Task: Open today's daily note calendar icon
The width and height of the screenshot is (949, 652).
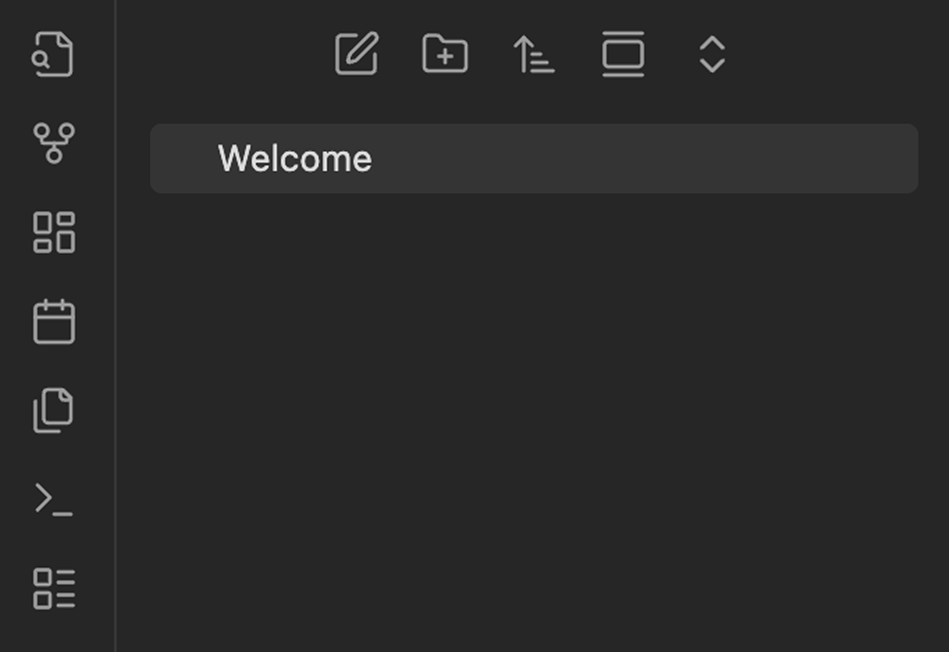Action: (x=54, y=322)
